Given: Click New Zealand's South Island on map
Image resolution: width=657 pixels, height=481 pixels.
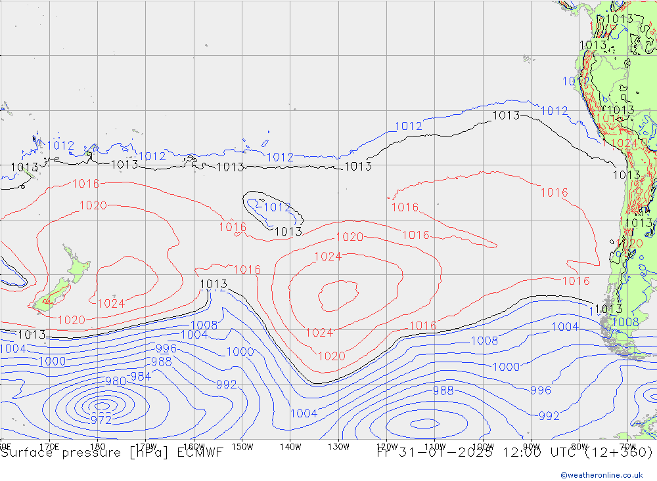Looking at the screenshot, I should tap(51, 295).
